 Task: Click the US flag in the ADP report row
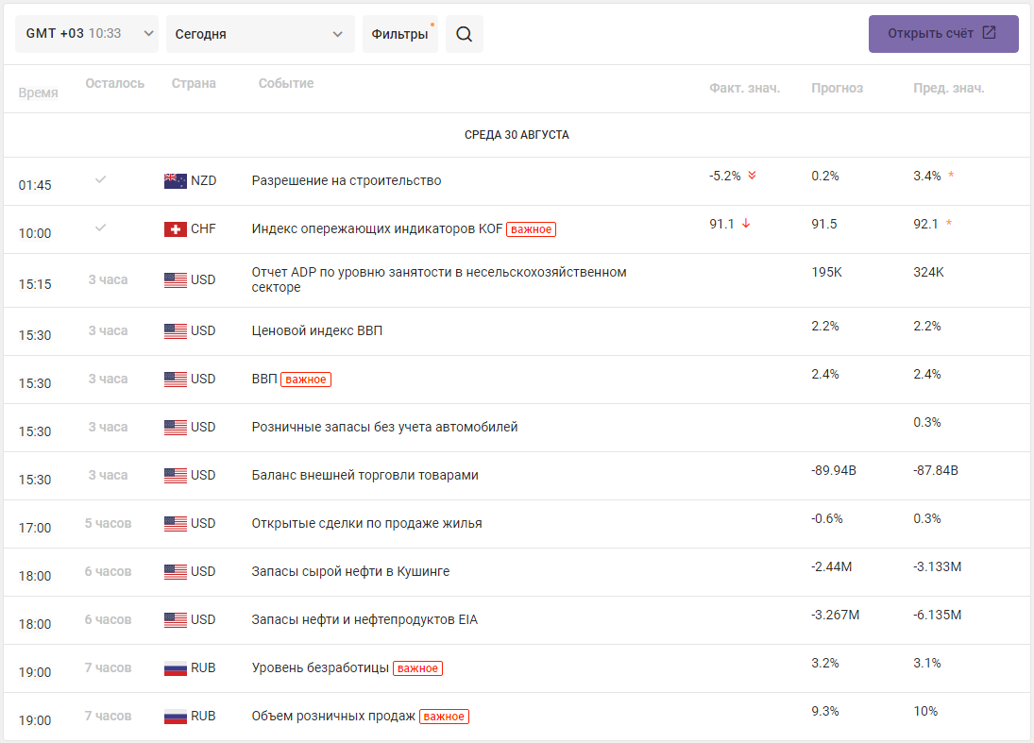click(175, 279)
